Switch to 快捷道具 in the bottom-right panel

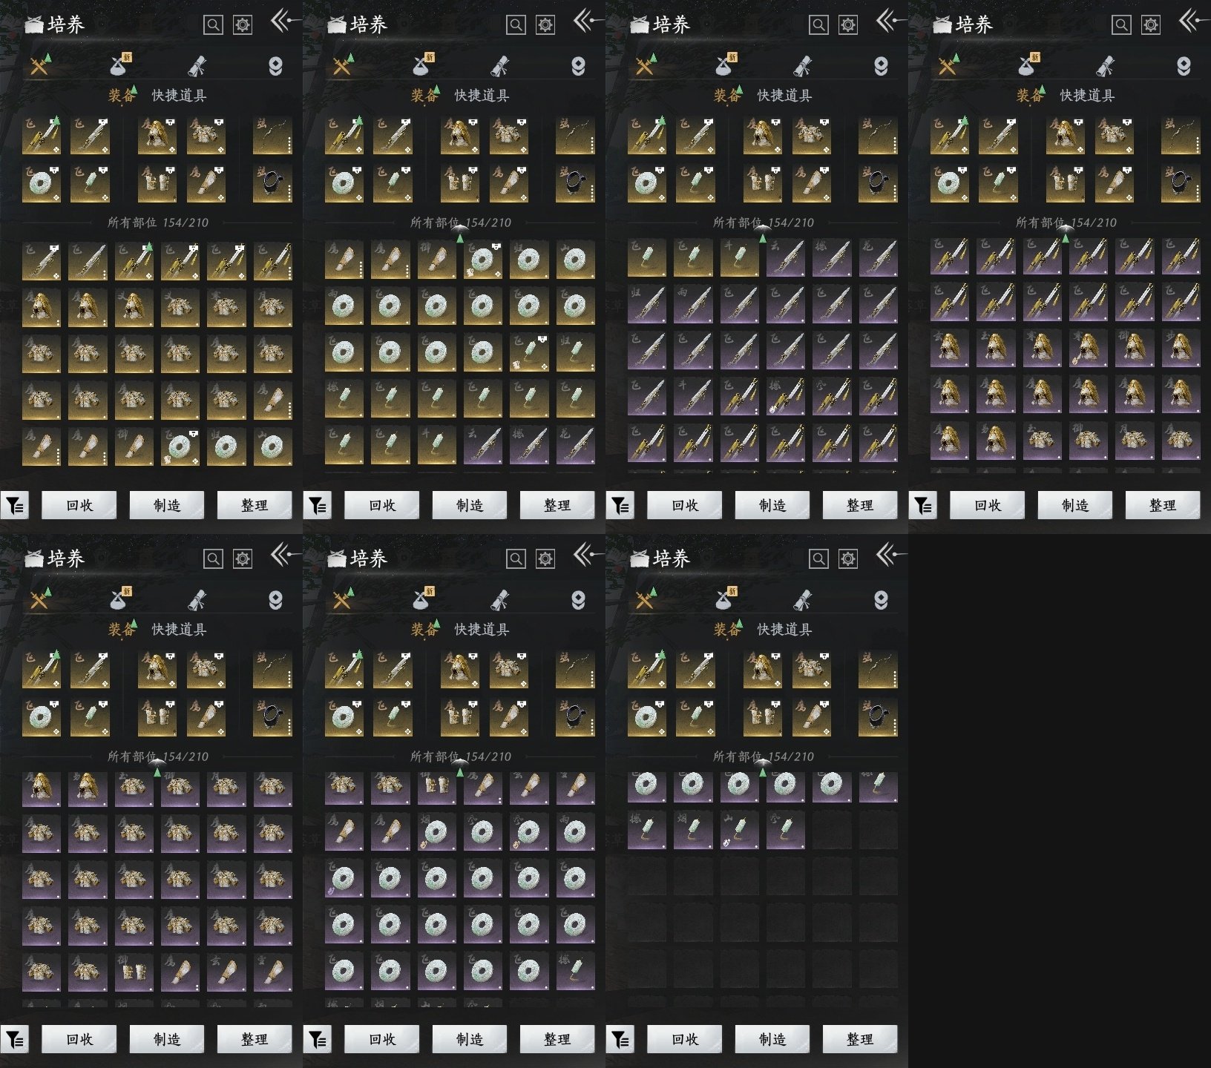click(784, 629)
